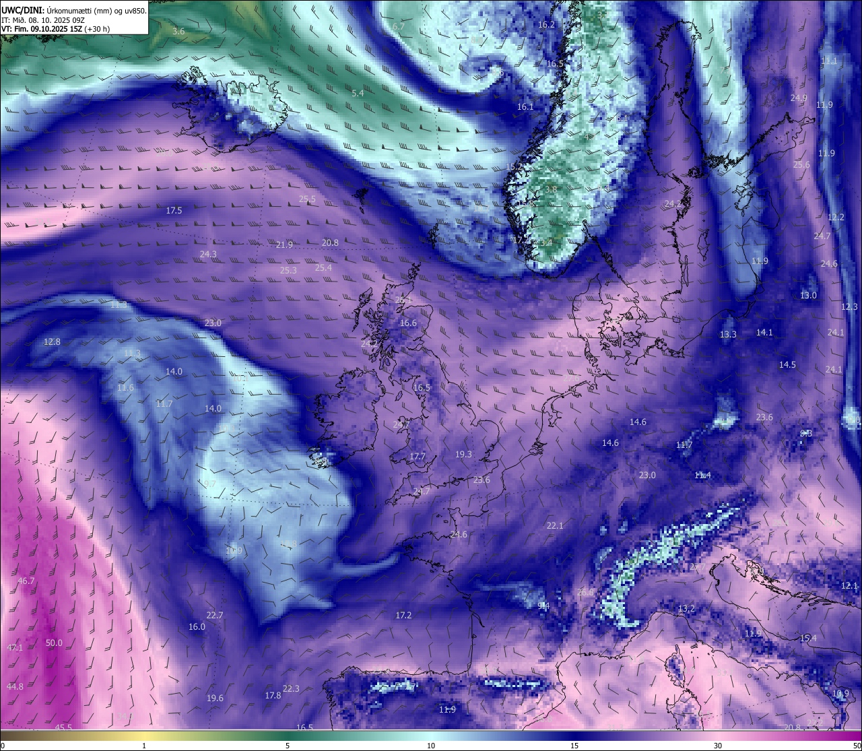Screen dimensions: 862x751
Task: Click the 'IT: Mið. 08. 10. 2025 09Z' line
Action: pos(43,20)
